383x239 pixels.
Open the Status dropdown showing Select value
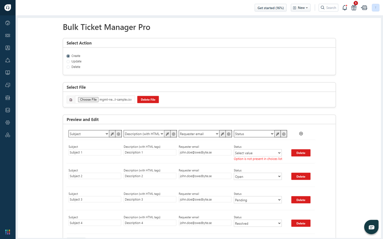coord(257,153)
